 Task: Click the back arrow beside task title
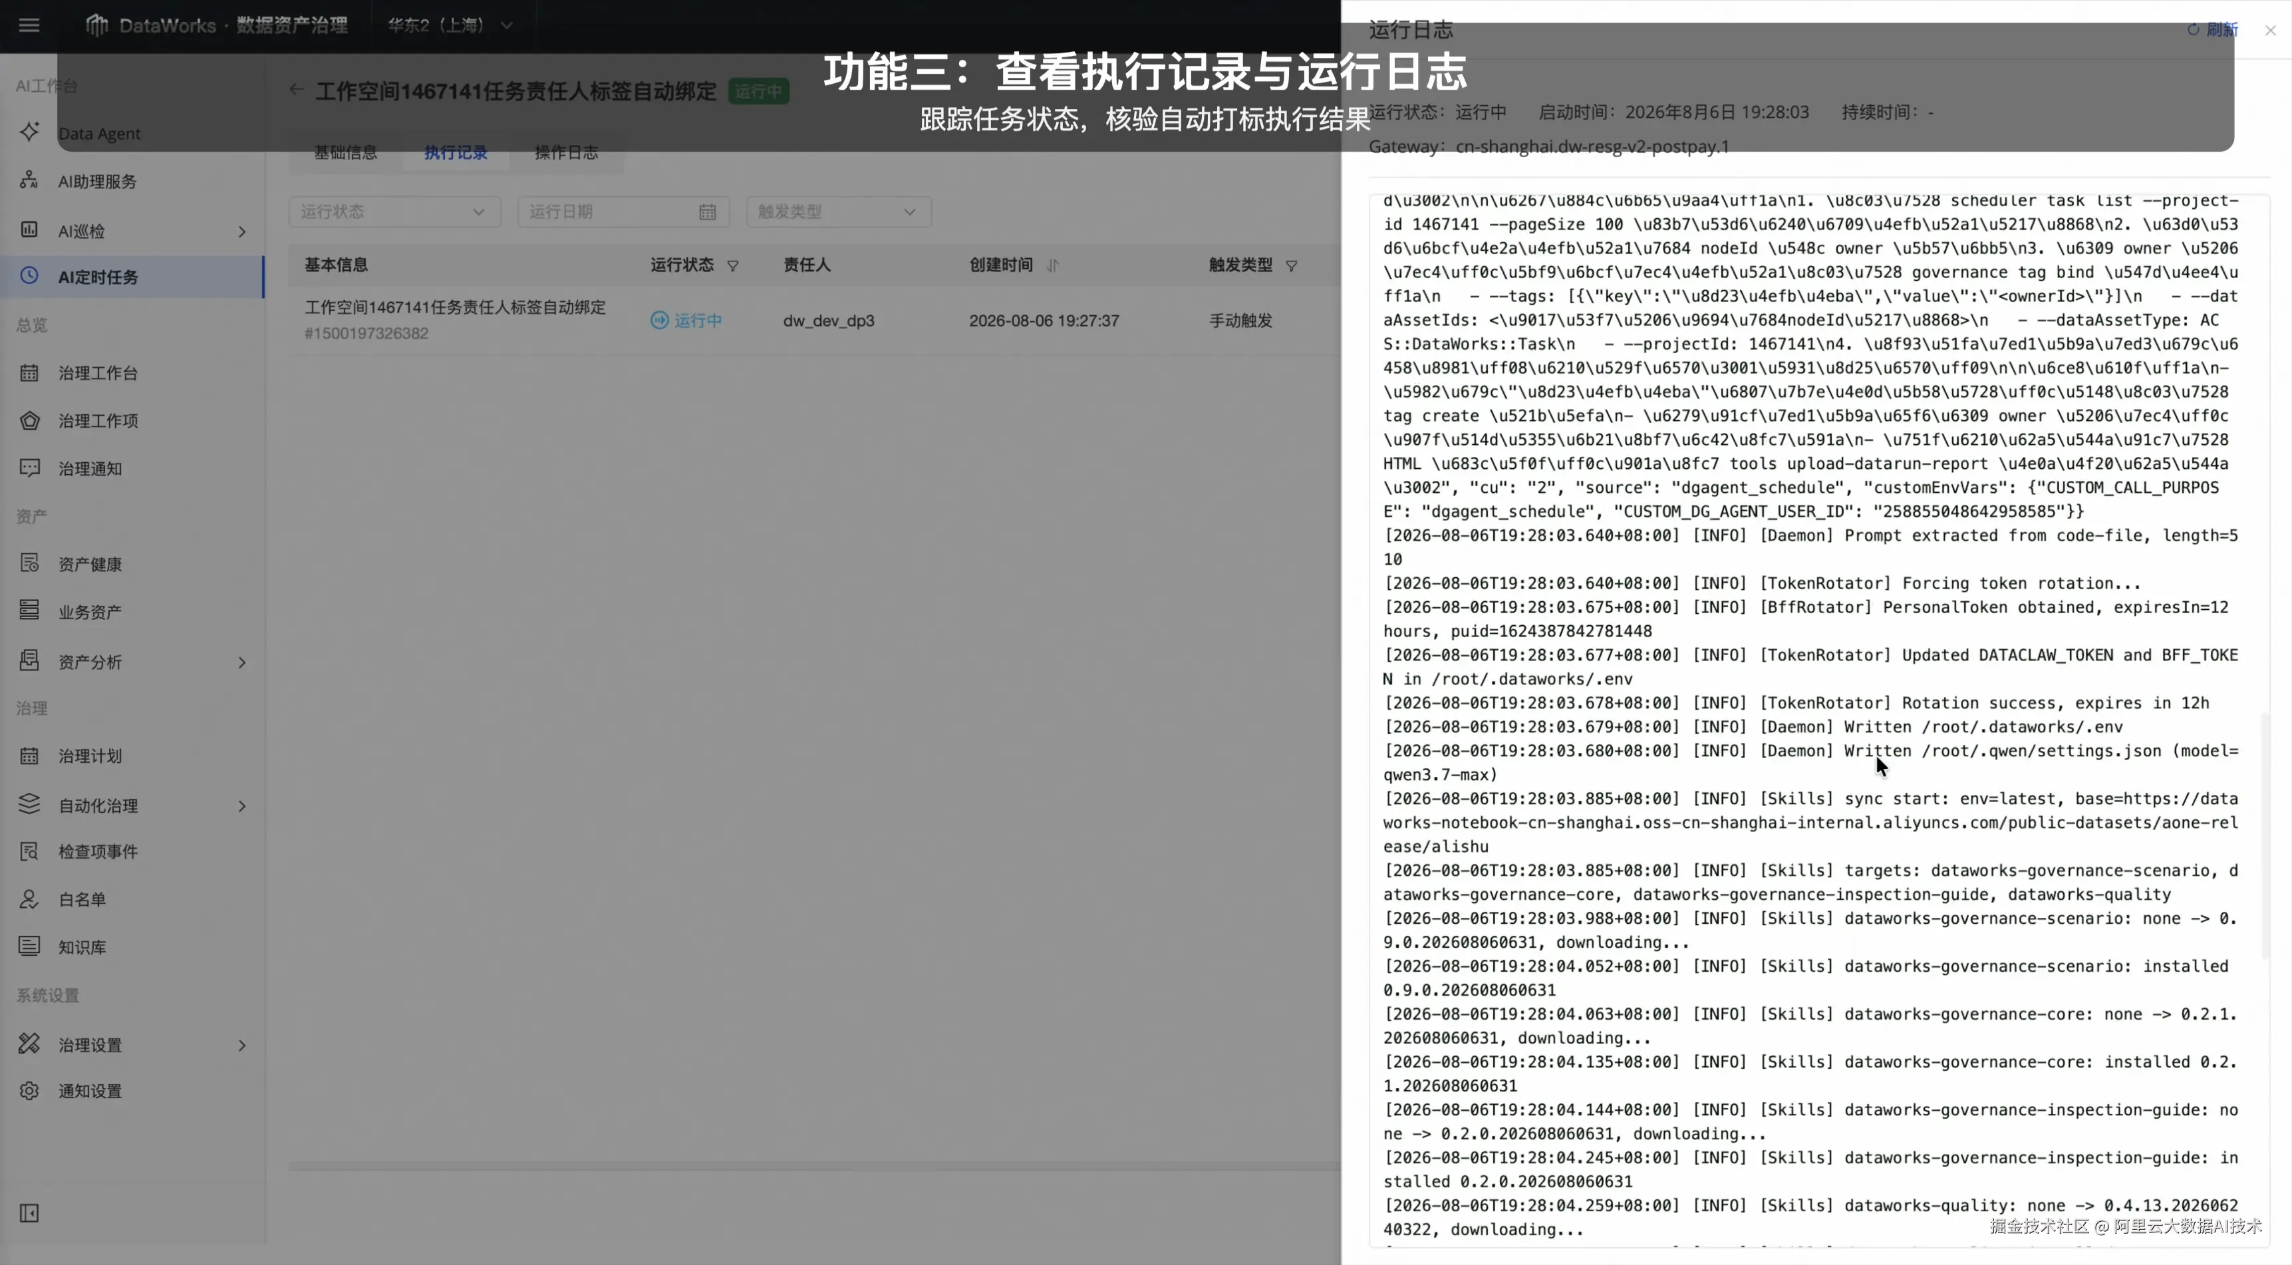pos(296,90)
